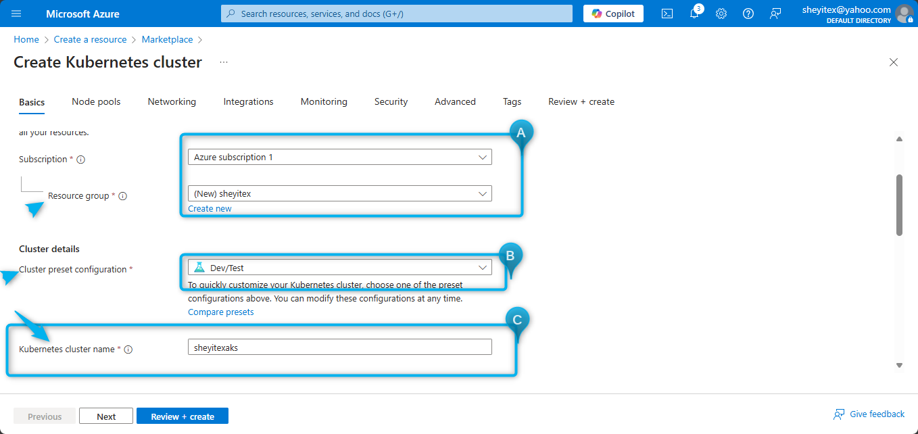The height and width of the screenshot is (434, 918).
Task: Switch to the Basics tab
Action: tap(32, 102)
